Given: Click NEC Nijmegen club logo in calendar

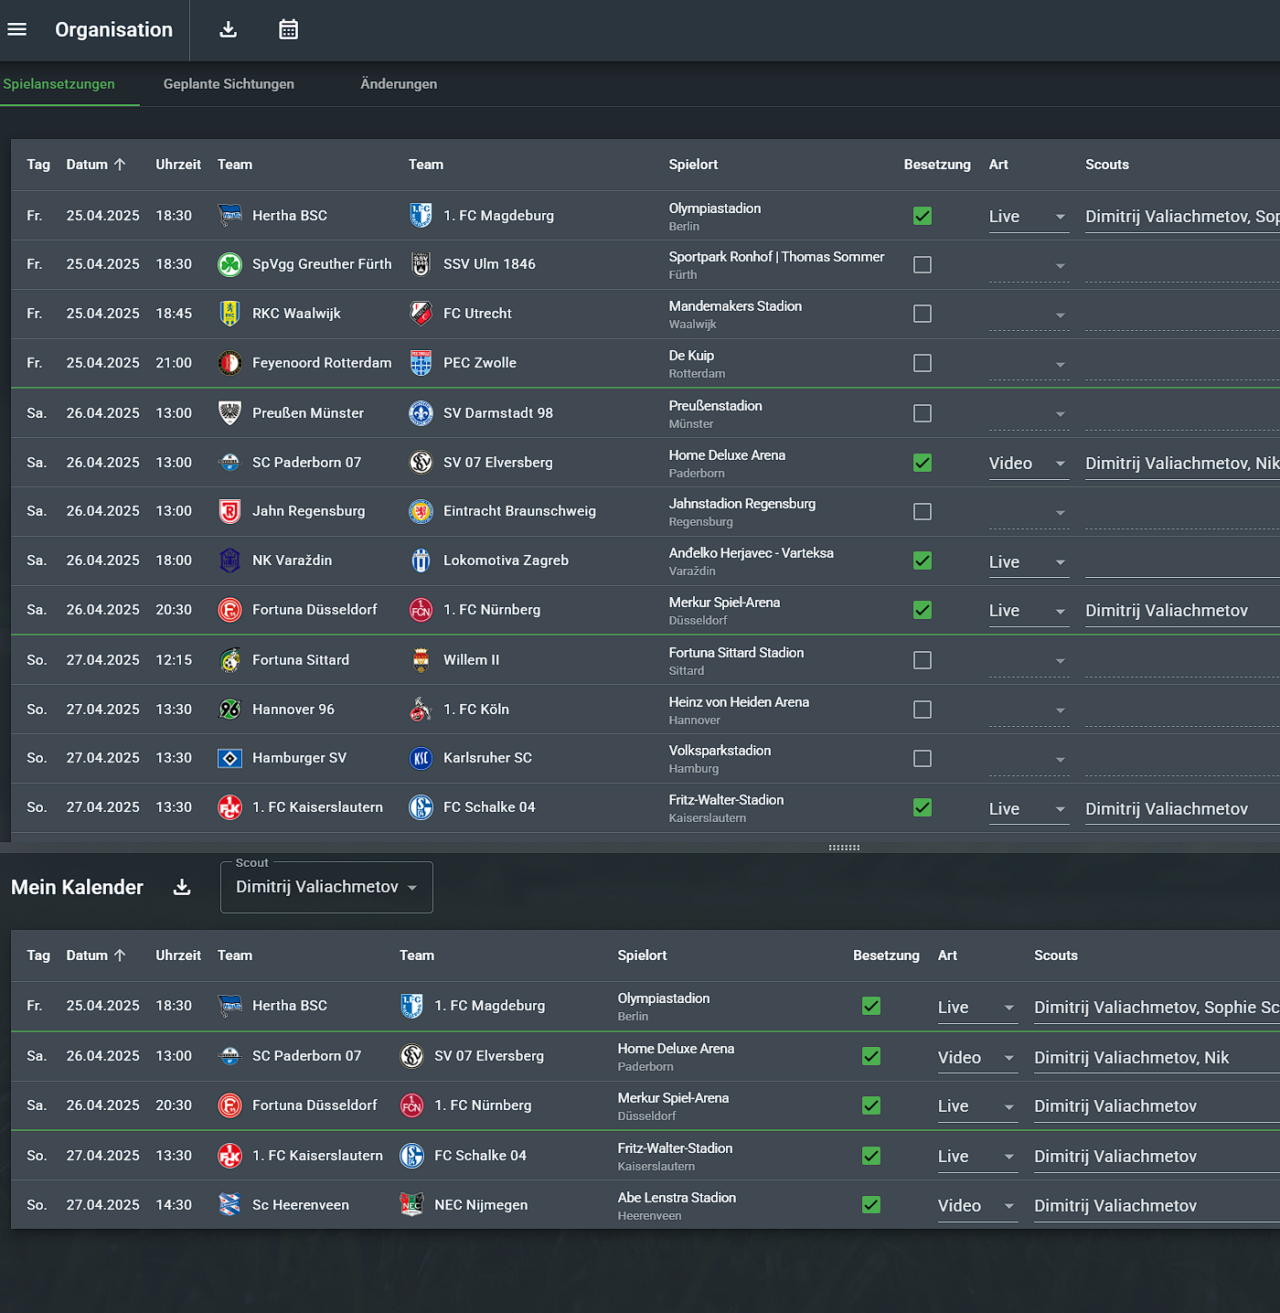Looking at the screenshot, I should pyautogui.click(x=411, y=1205).
